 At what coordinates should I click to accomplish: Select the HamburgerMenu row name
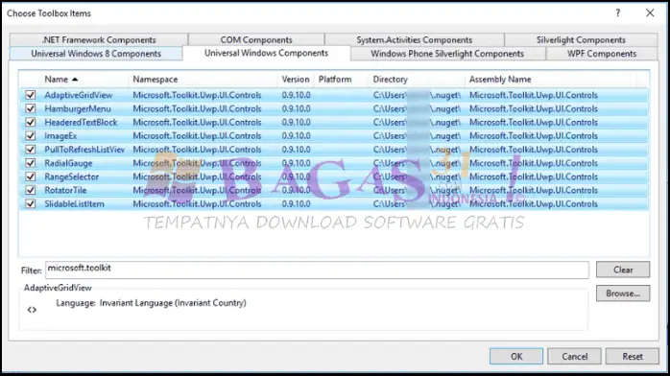tap(78, 108)
